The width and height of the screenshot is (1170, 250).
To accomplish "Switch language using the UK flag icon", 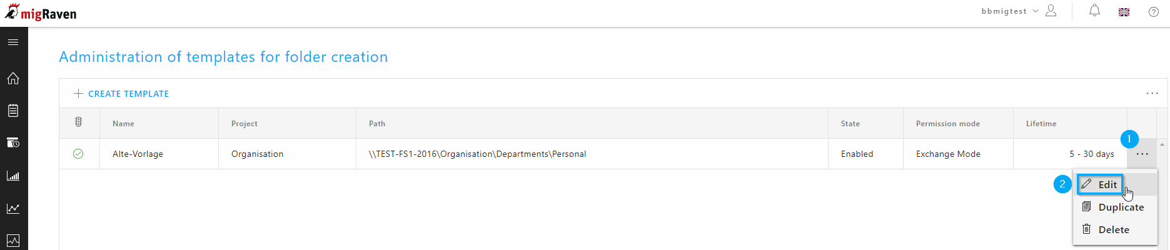I will (x=1124, y=12).
